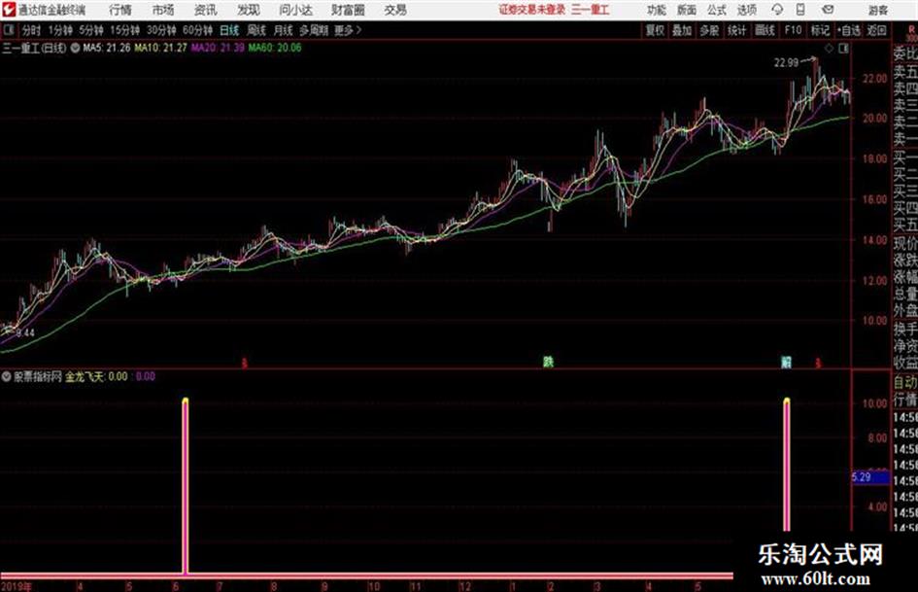Click the 2019年 date axis label
Viewport: 918px width, 592px height.
17,586
